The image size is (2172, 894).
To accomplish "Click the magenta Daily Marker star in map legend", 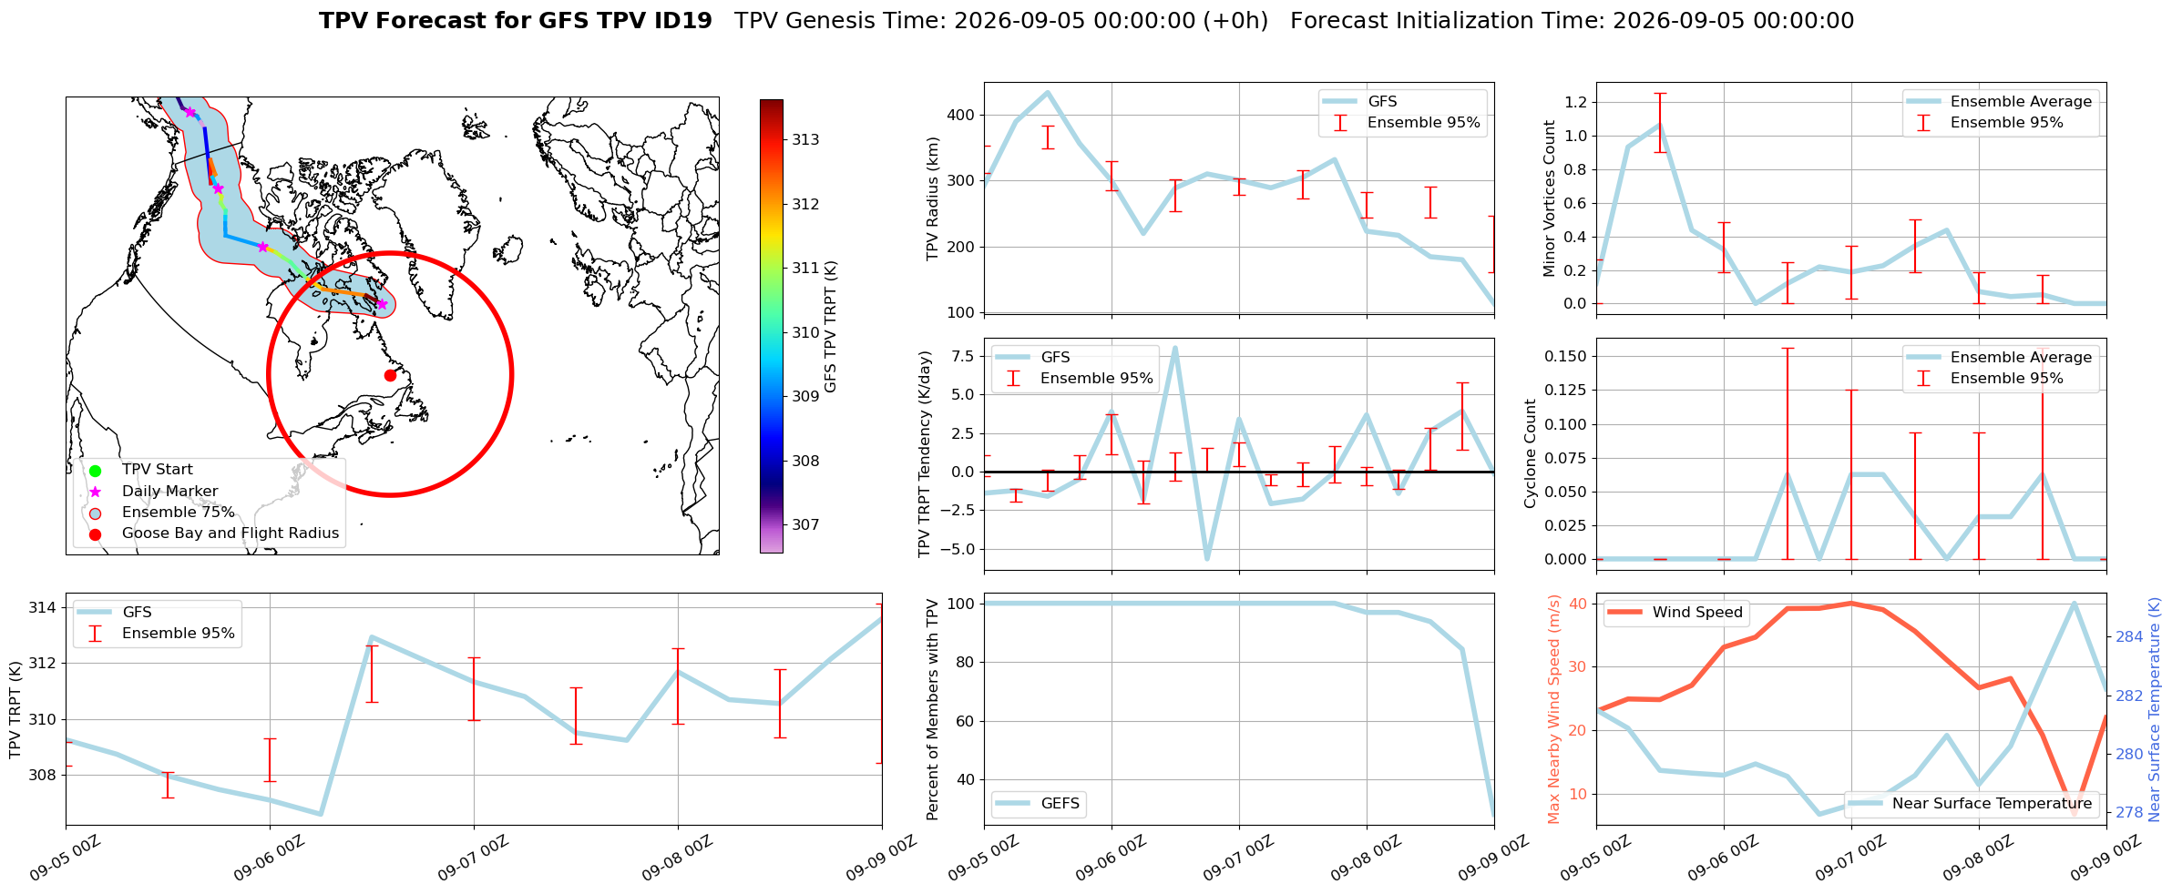I will [x=96, y=492].
